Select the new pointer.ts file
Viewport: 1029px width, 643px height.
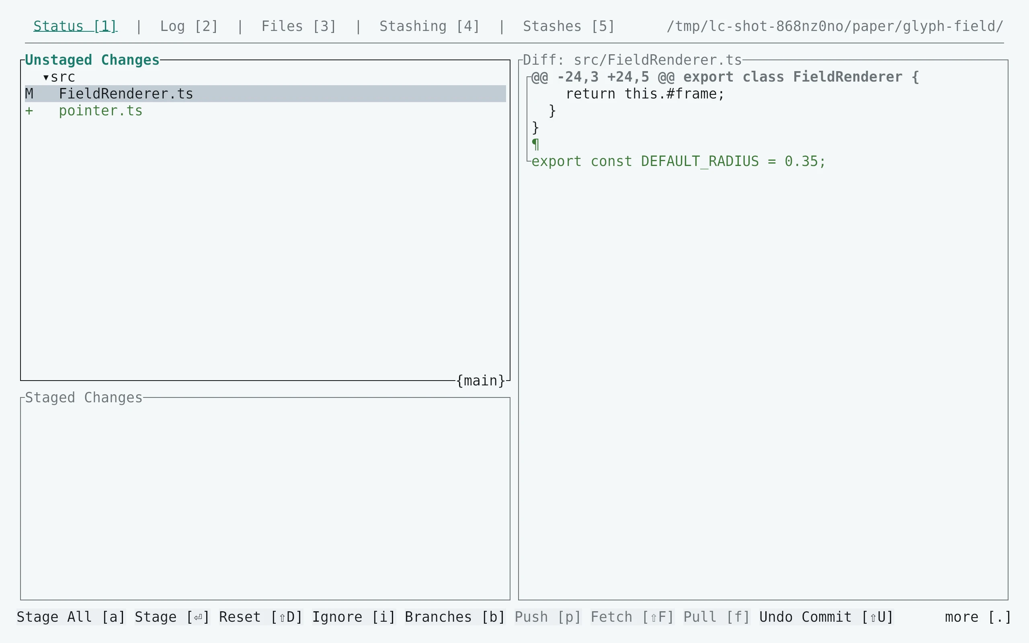coord(100,111)
